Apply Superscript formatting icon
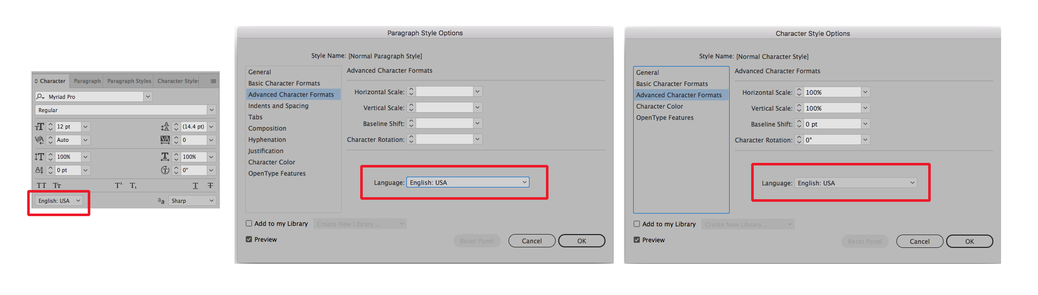The height and width of the screenshot is (295, 1038). [x=119, y=185]
